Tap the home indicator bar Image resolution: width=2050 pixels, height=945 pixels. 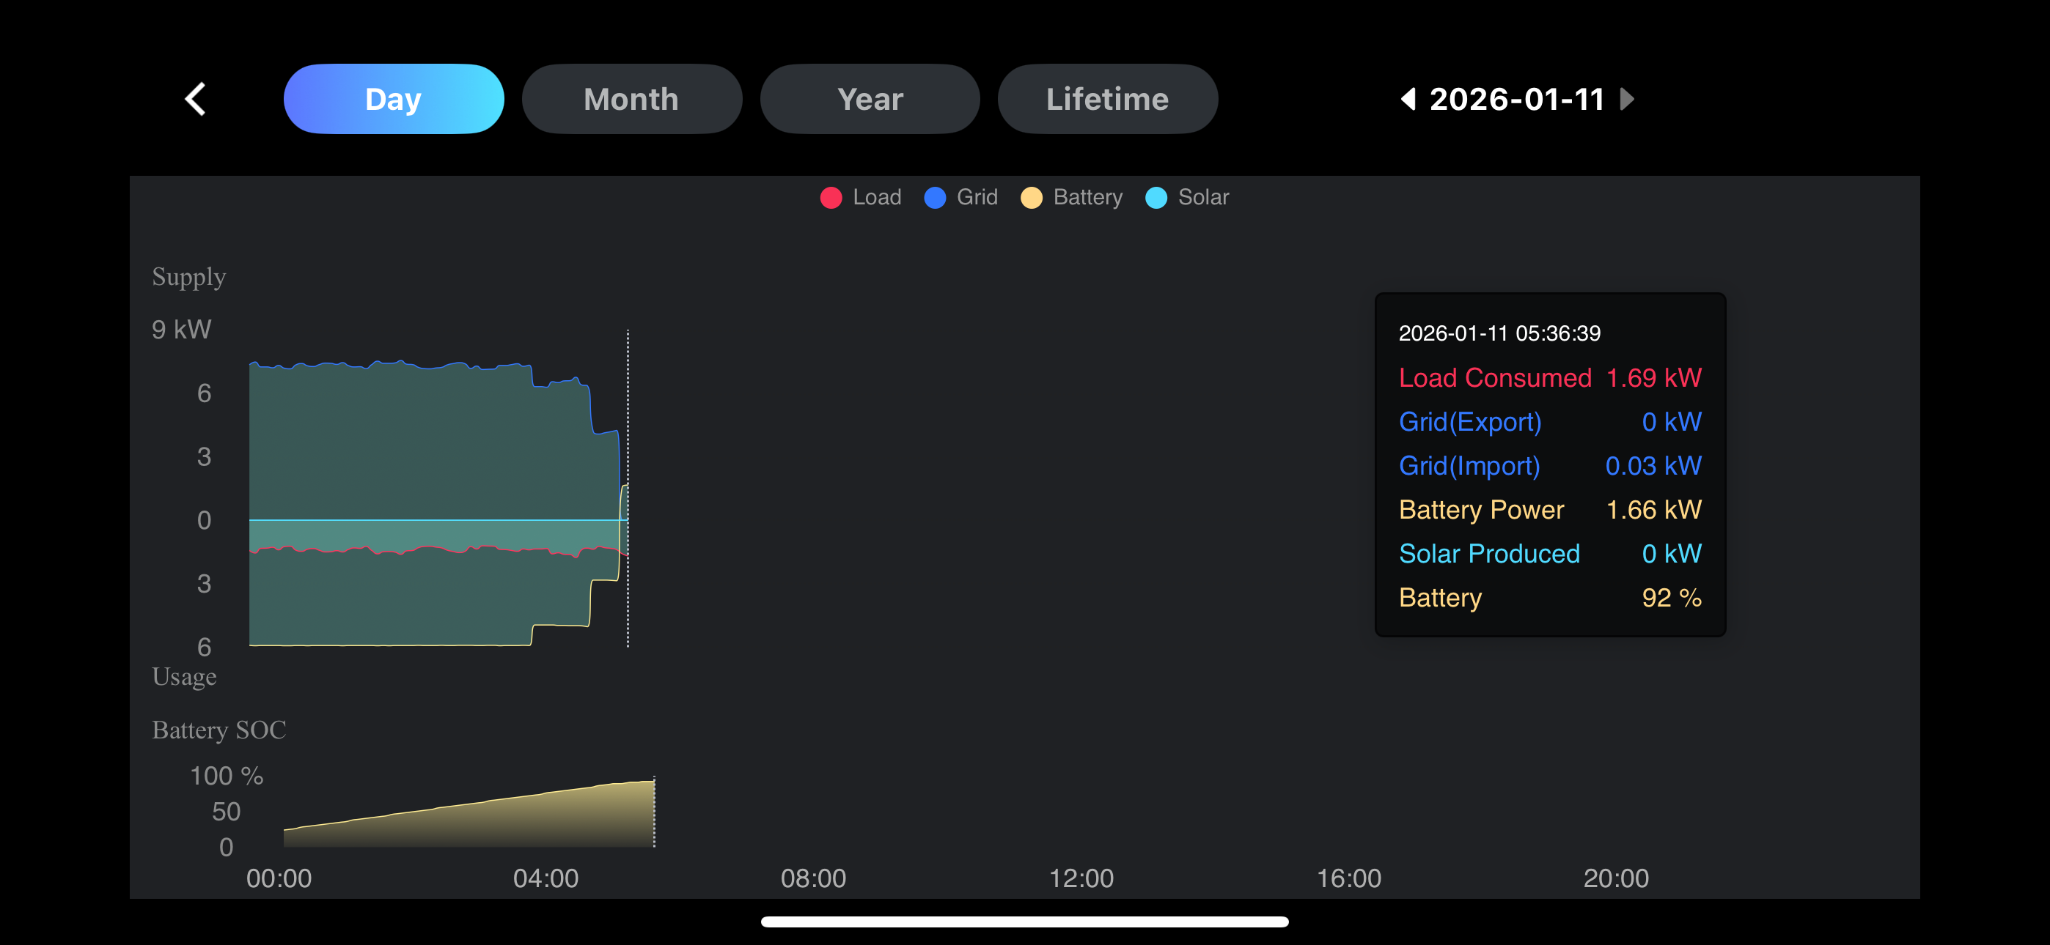click(1024, 922)
